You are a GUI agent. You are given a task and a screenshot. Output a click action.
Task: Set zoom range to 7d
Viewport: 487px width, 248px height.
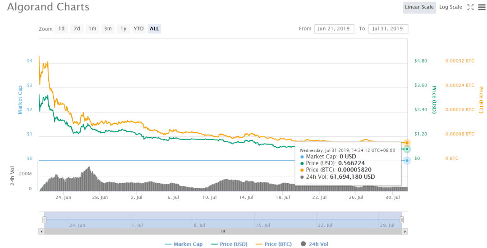[77, 29]
